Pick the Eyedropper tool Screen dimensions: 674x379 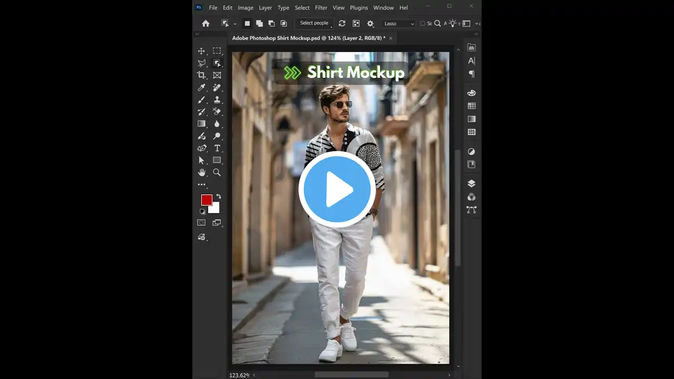point(201,87)
